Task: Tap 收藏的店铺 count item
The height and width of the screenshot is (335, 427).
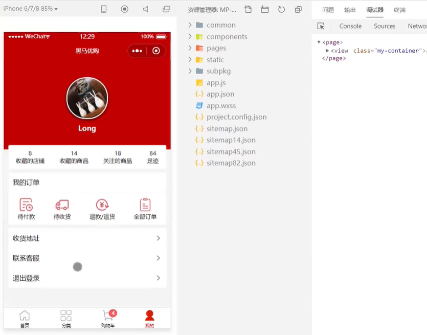Action: (x=30, y=157)
